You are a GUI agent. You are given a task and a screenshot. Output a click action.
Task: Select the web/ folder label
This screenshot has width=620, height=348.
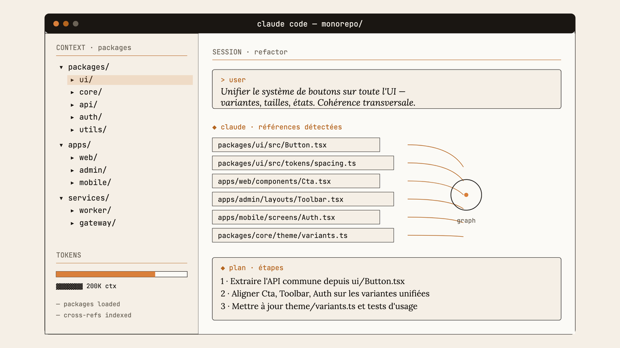(x=88, y=158)
